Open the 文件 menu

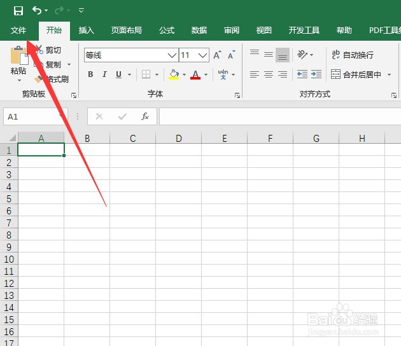[18, 30]
